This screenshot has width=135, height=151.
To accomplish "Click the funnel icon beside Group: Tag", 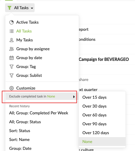I will point(12,66).
